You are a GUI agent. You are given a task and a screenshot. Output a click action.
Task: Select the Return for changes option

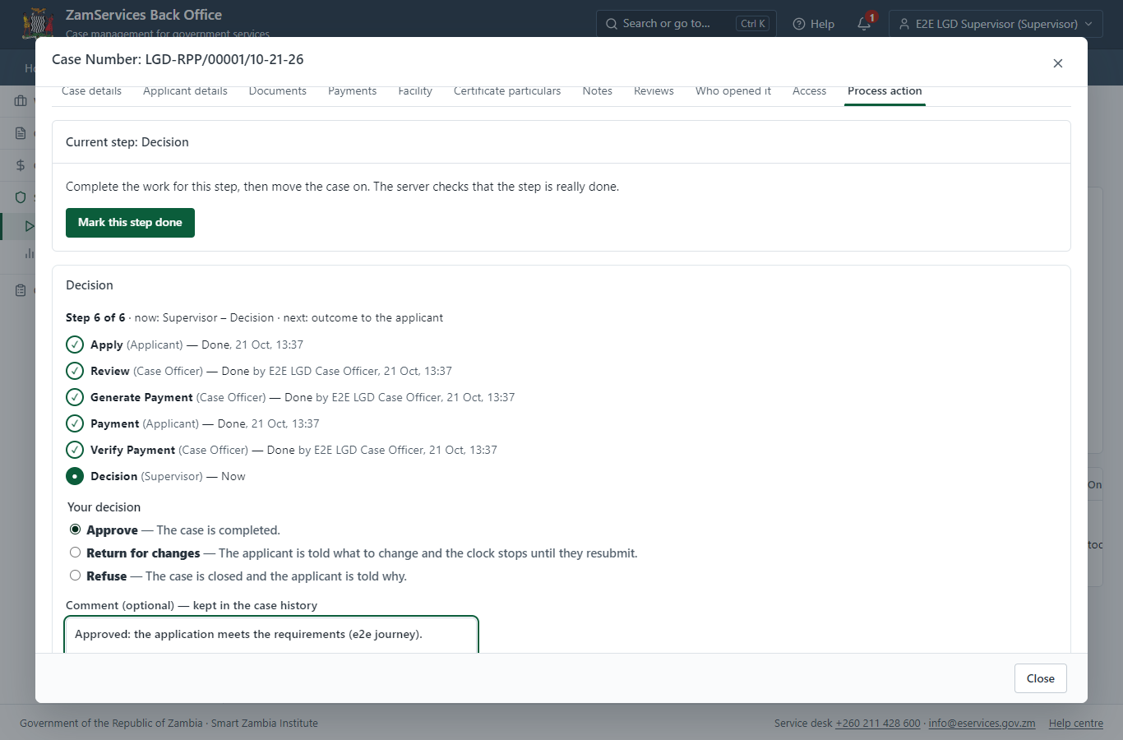pyautogui.click(x=76, y=553)
